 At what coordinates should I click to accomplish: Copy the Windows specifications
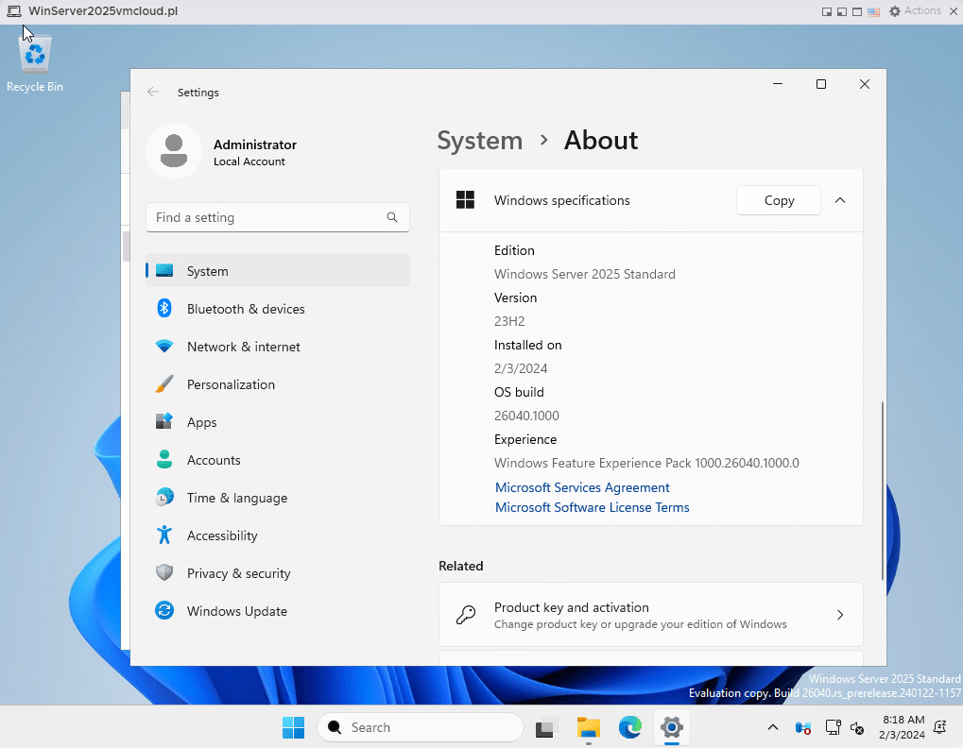tap(779, 200)
